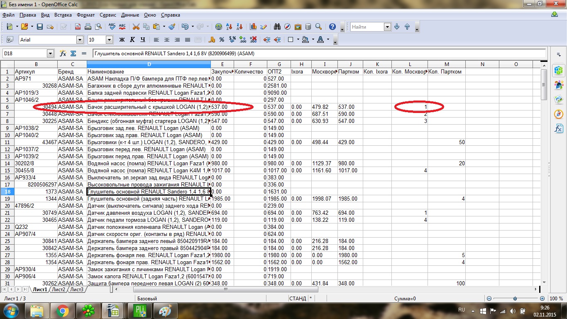Center cell text horizontally
Image resolution: width=567 pixels, height=319 pixels.
pyautogui.click(x=167, y=40)
